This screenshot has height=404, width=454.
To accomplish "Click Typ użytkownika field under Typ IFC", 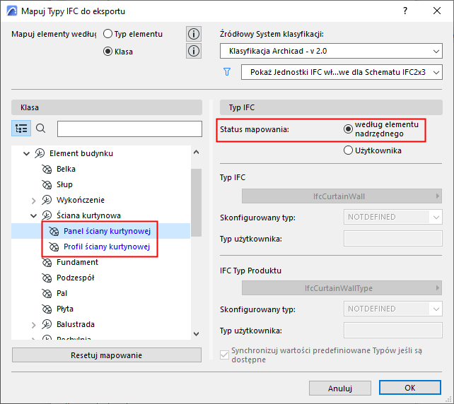I will [393, 239].
